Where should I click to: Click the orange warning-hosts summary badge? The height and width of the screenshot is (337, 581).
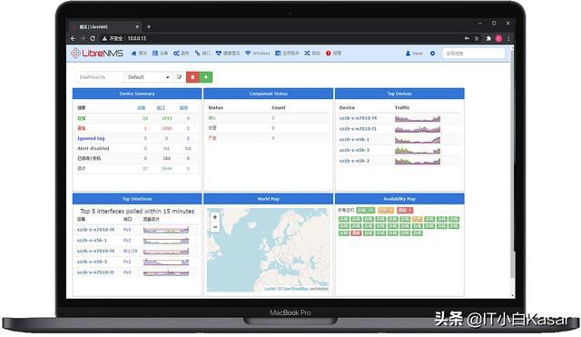(x=386, y=210)
